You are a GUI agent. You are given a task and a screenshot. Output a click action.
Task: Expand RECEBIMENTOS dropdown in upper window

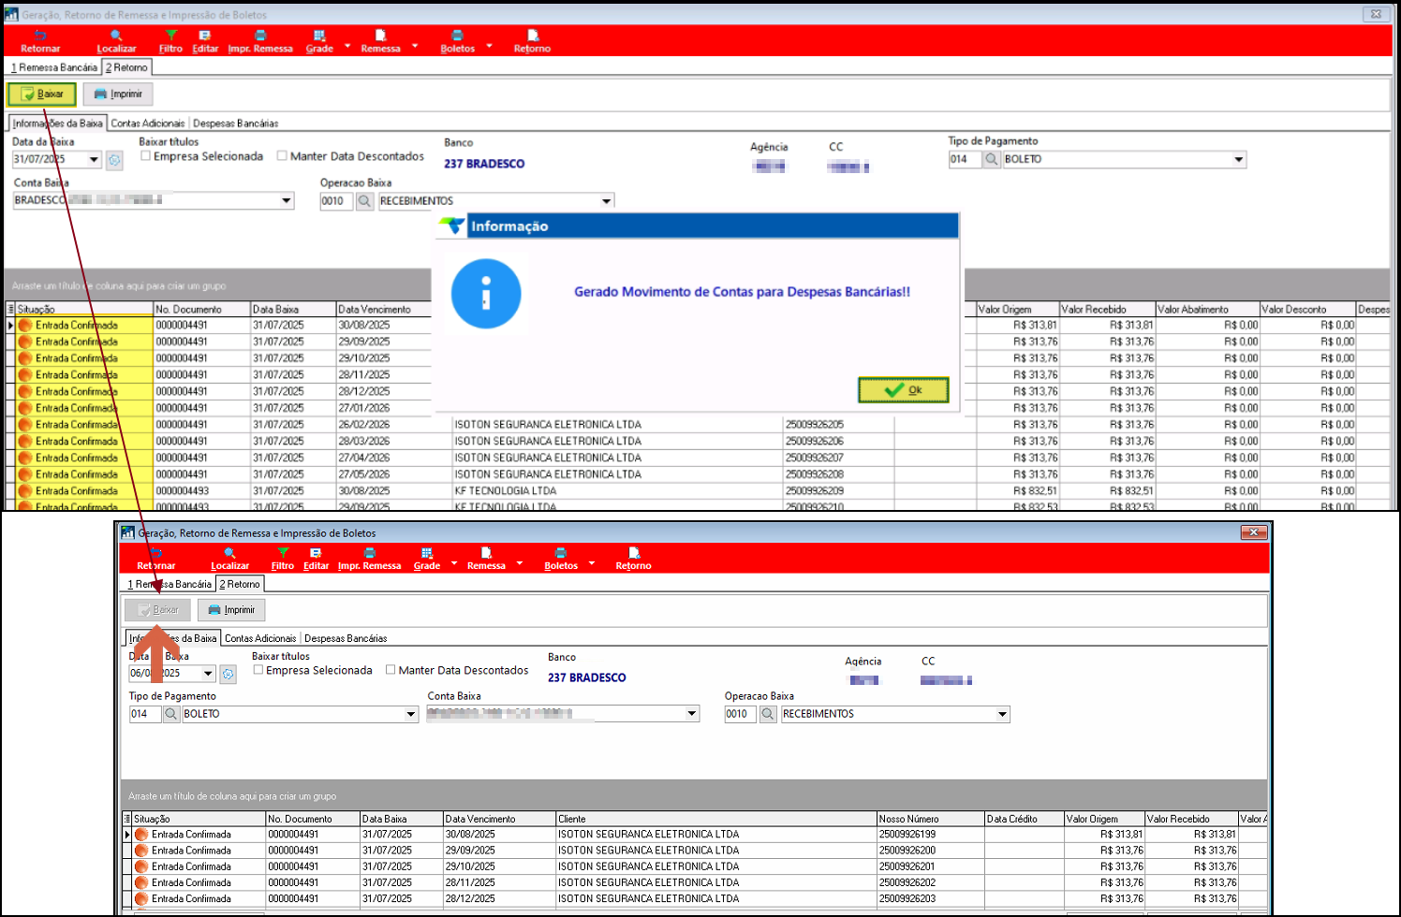coord(607,201)
